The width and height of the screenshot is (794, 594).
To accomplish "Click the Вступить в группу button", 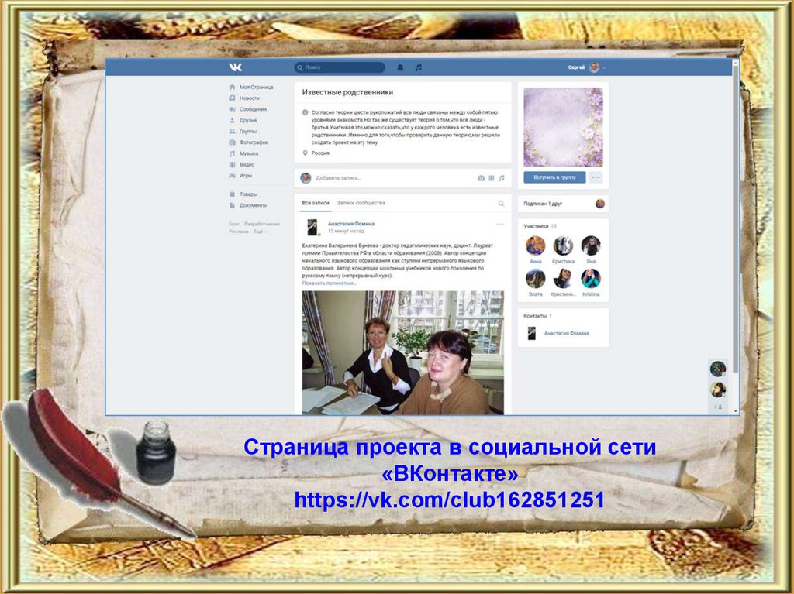I will click(555, 178).
